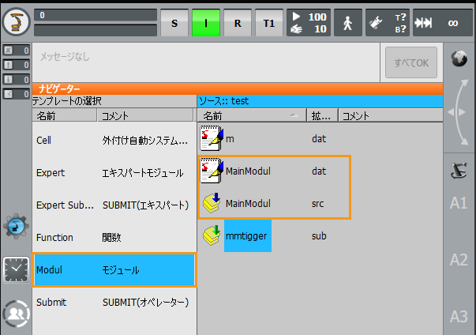476x335 pixels.
Task: Click the dat extension of file m
Action: point(319,139)
